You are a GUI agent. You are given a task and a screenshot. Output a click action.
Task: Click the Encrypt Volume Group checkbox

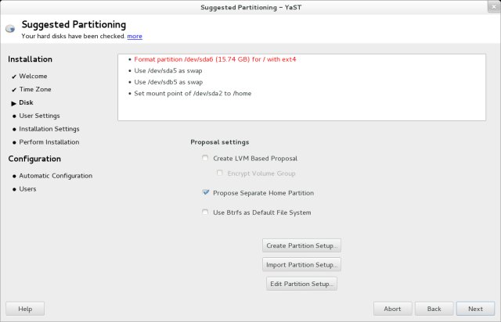click(221, 173)
